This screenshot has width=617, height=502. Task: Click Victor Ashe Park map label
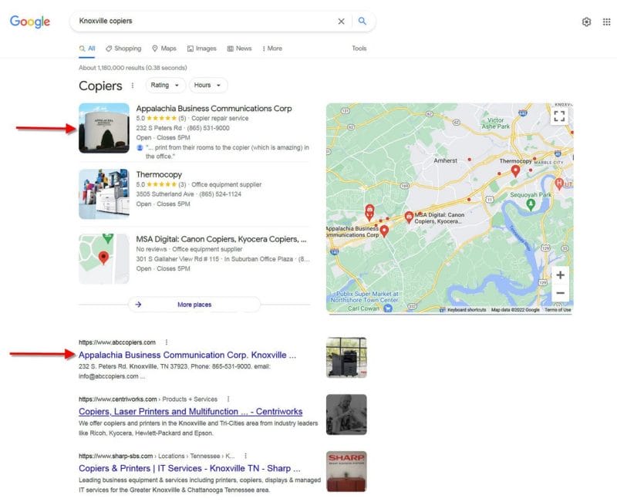[x=495, y=123]
